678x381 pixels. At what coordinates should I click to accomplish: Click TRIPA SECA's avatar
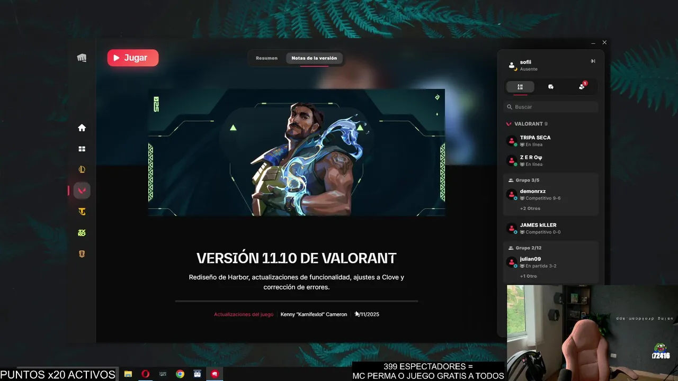[512, 141]
